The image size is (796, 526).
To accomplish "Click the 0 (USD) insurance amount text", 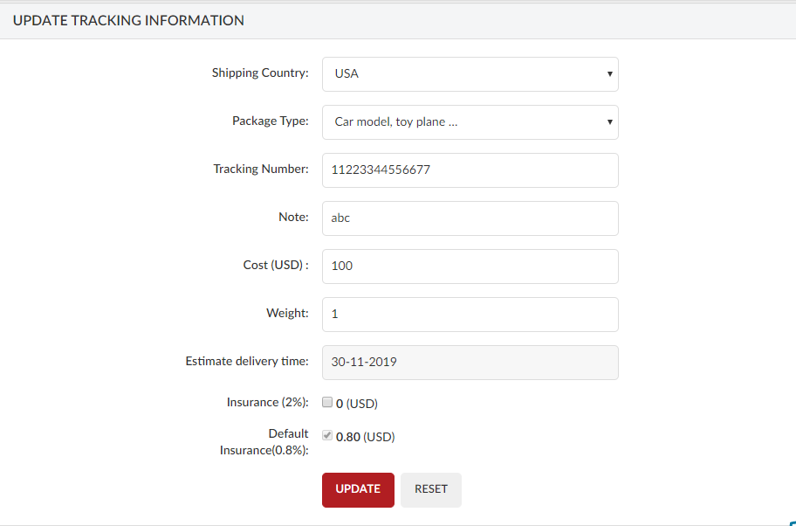I will tap(357, 404).
